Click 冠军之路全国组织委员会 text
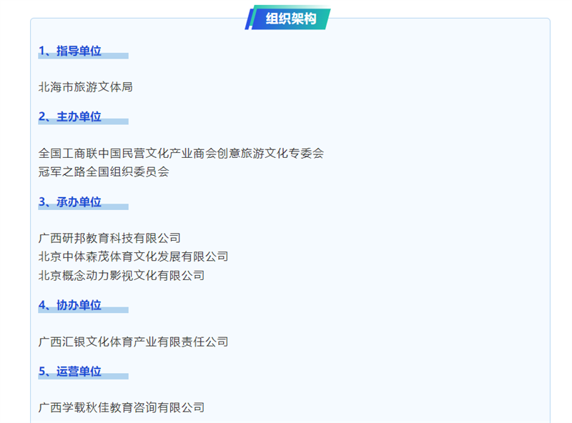This screenshot has width=572, height=423. (104, 171)
